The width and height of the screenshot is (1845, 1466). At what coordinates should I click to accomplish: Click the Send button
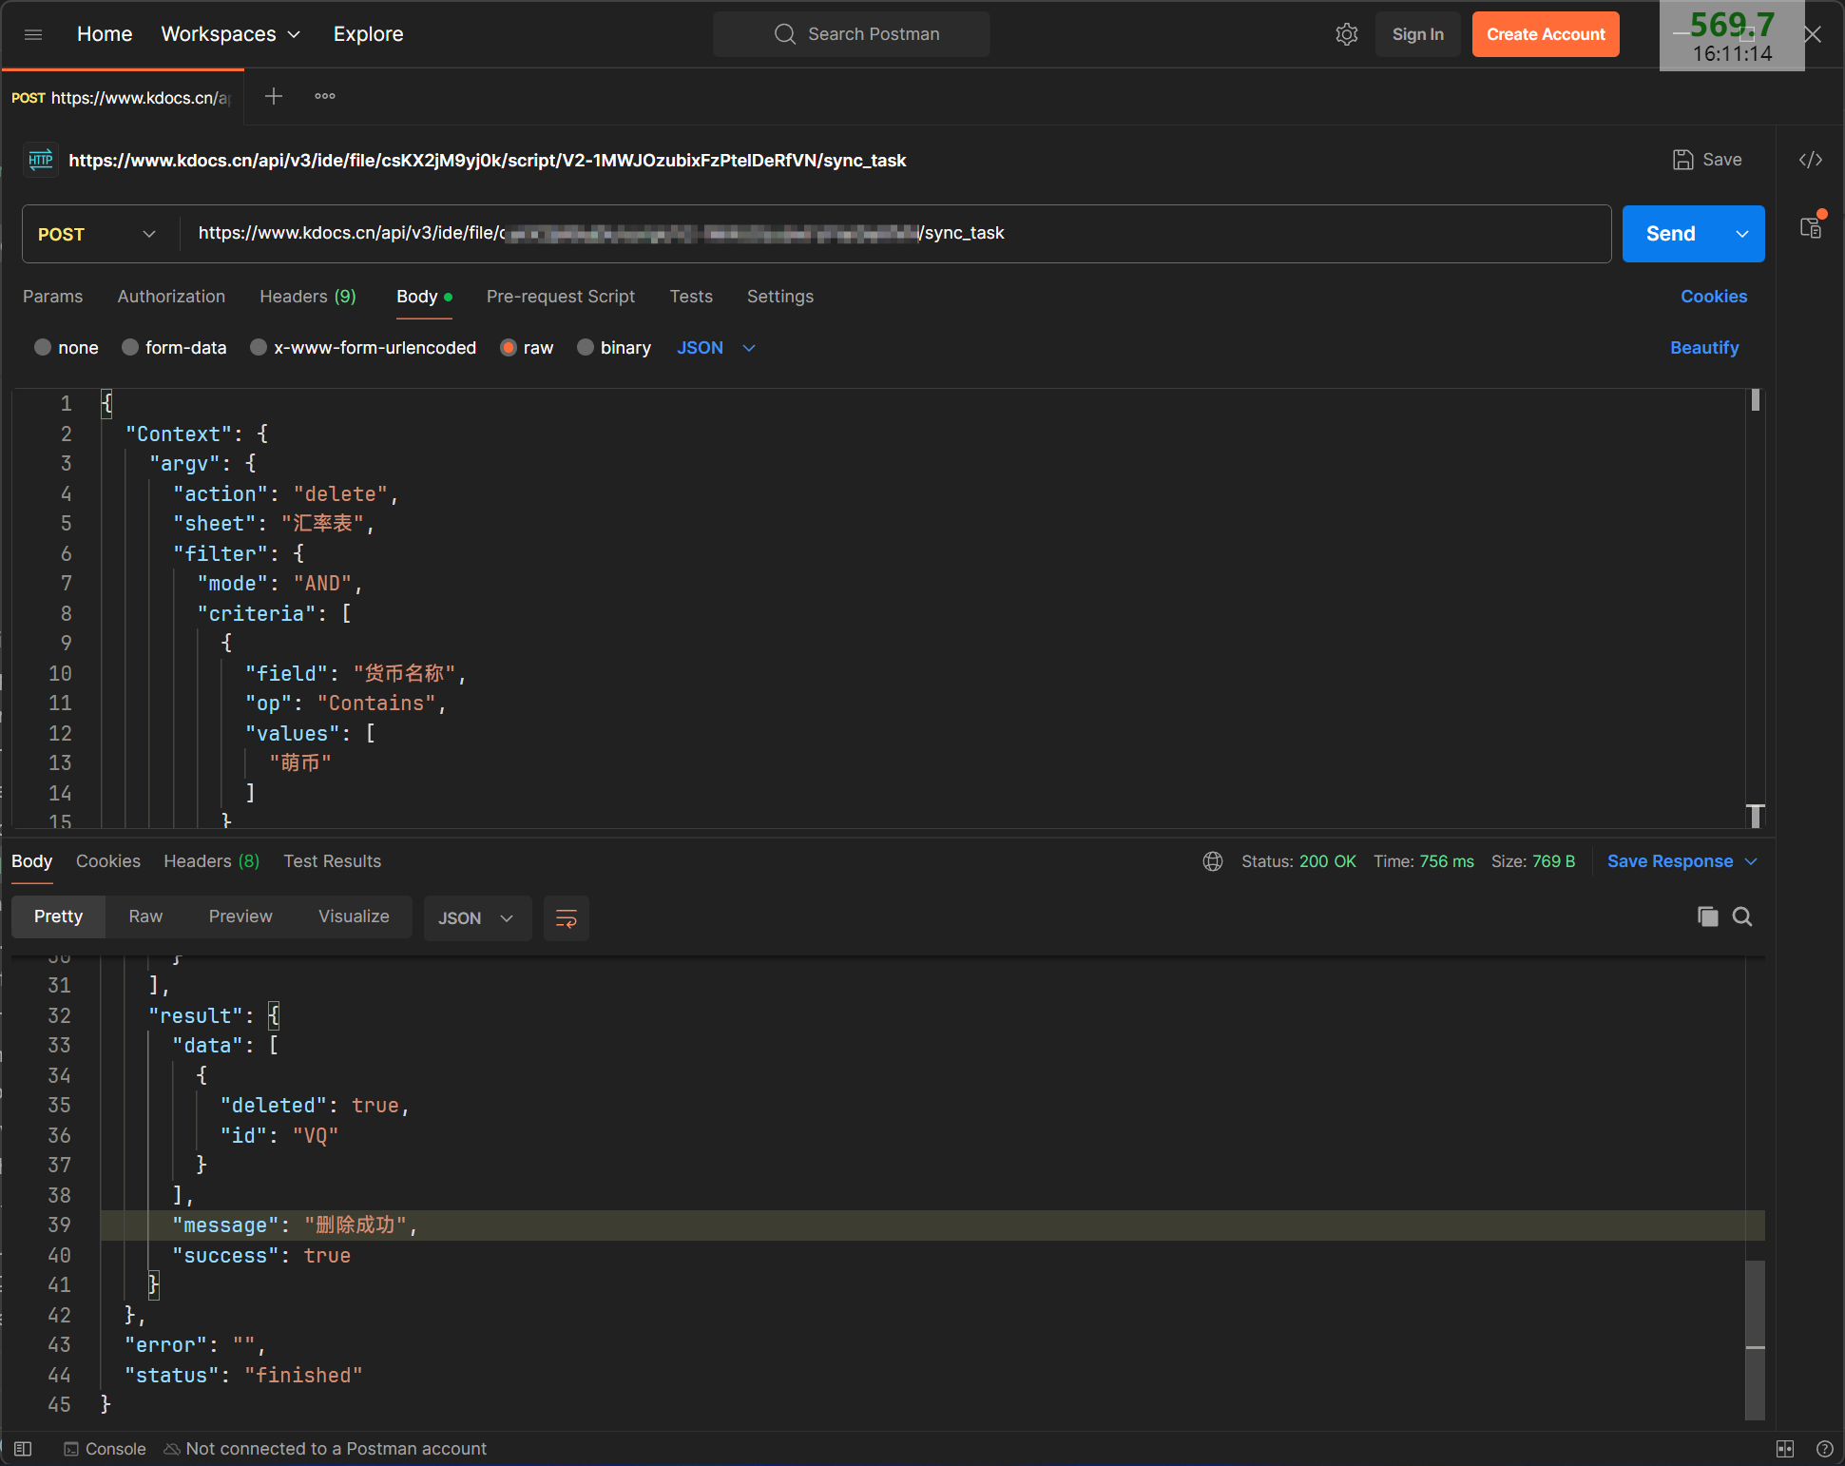1670,234
